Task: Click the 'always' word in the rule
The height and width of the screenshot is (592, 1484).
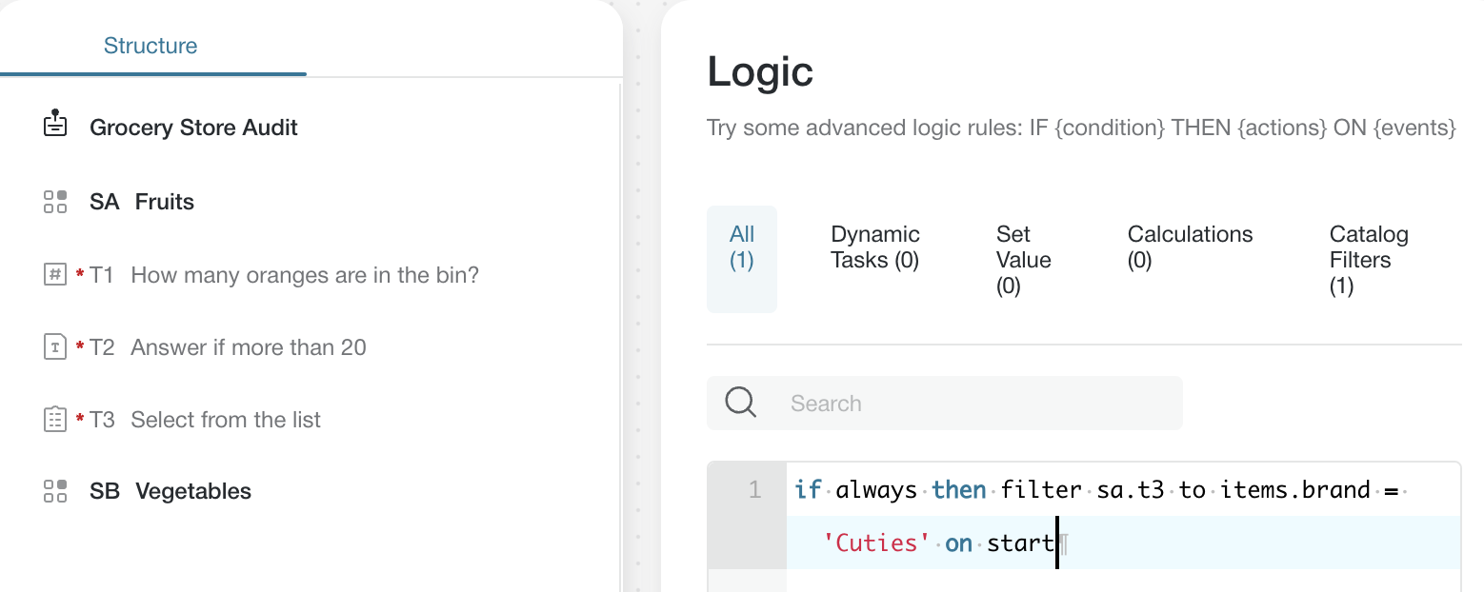Action: coord(876,490)
